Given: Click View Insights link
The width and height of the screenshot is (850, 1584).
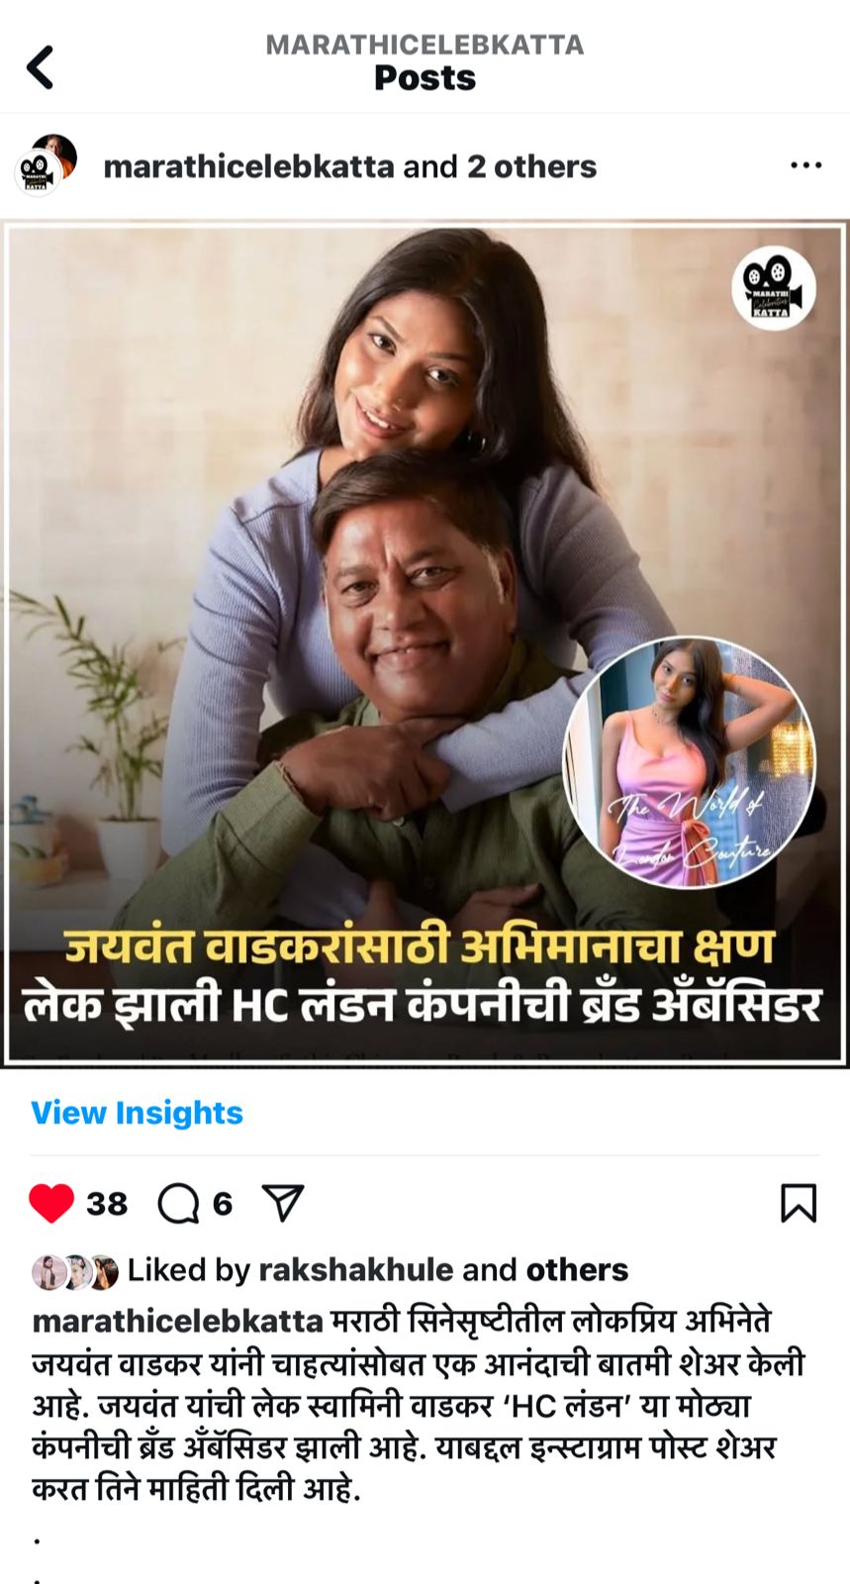Looking at the screenshot, I should pyautogui.click(x=137, y=1113).
